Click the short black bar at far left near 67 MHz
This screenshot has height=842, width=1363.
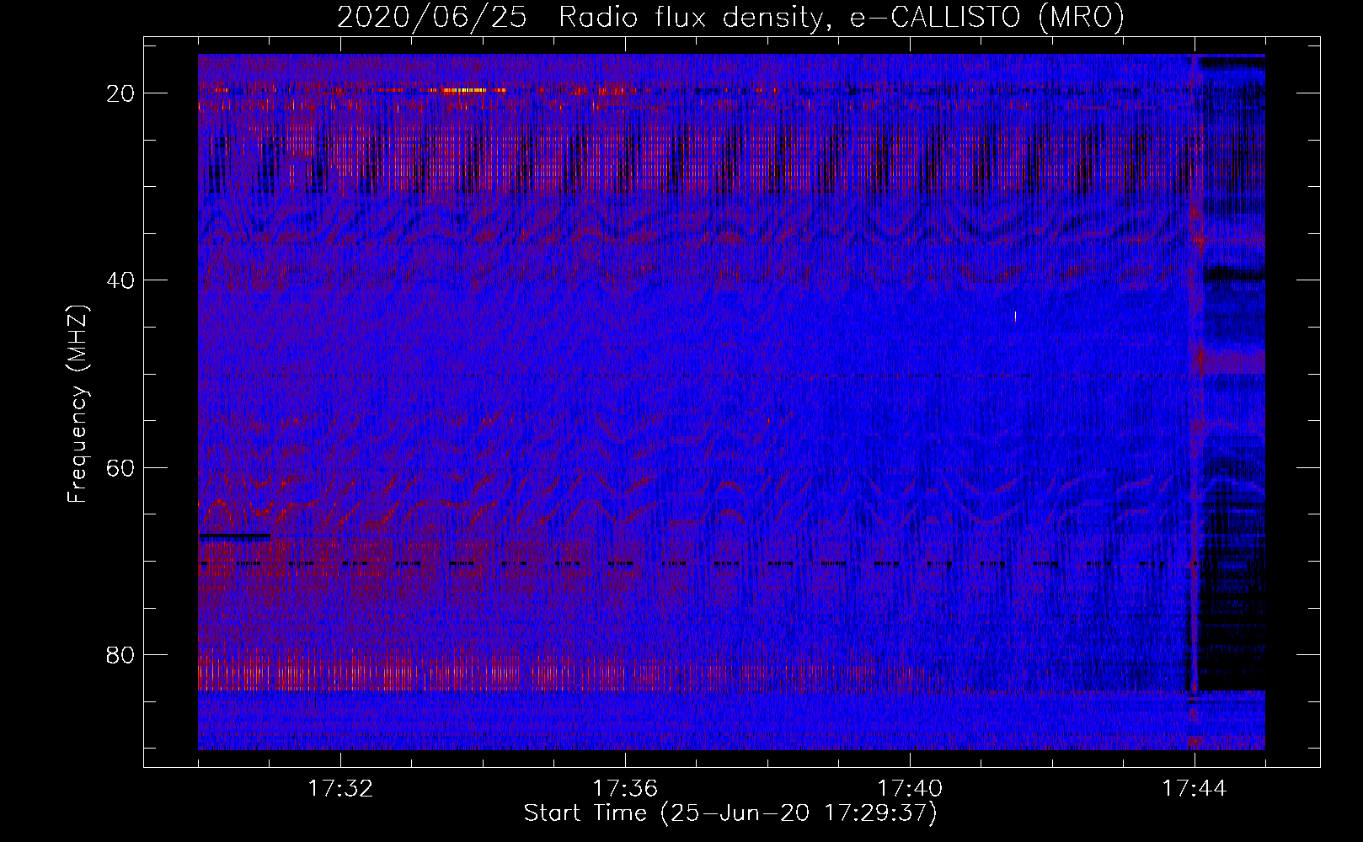235,536
